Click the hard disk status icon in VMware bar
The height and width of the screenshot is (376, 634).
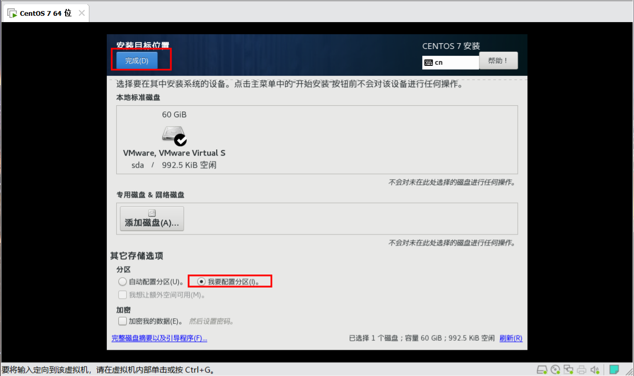(x=541, y=369)
